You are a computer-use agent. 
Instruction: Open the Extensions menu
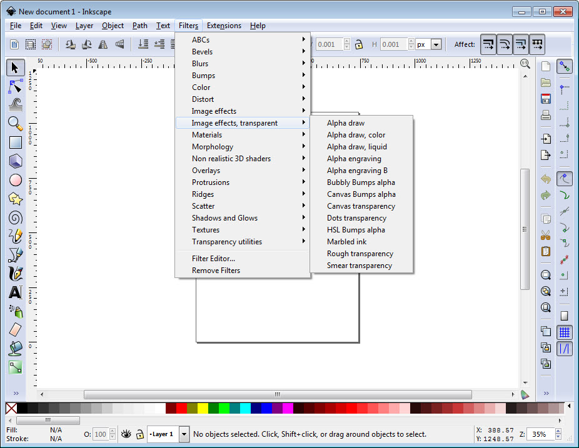click(224, 26)
